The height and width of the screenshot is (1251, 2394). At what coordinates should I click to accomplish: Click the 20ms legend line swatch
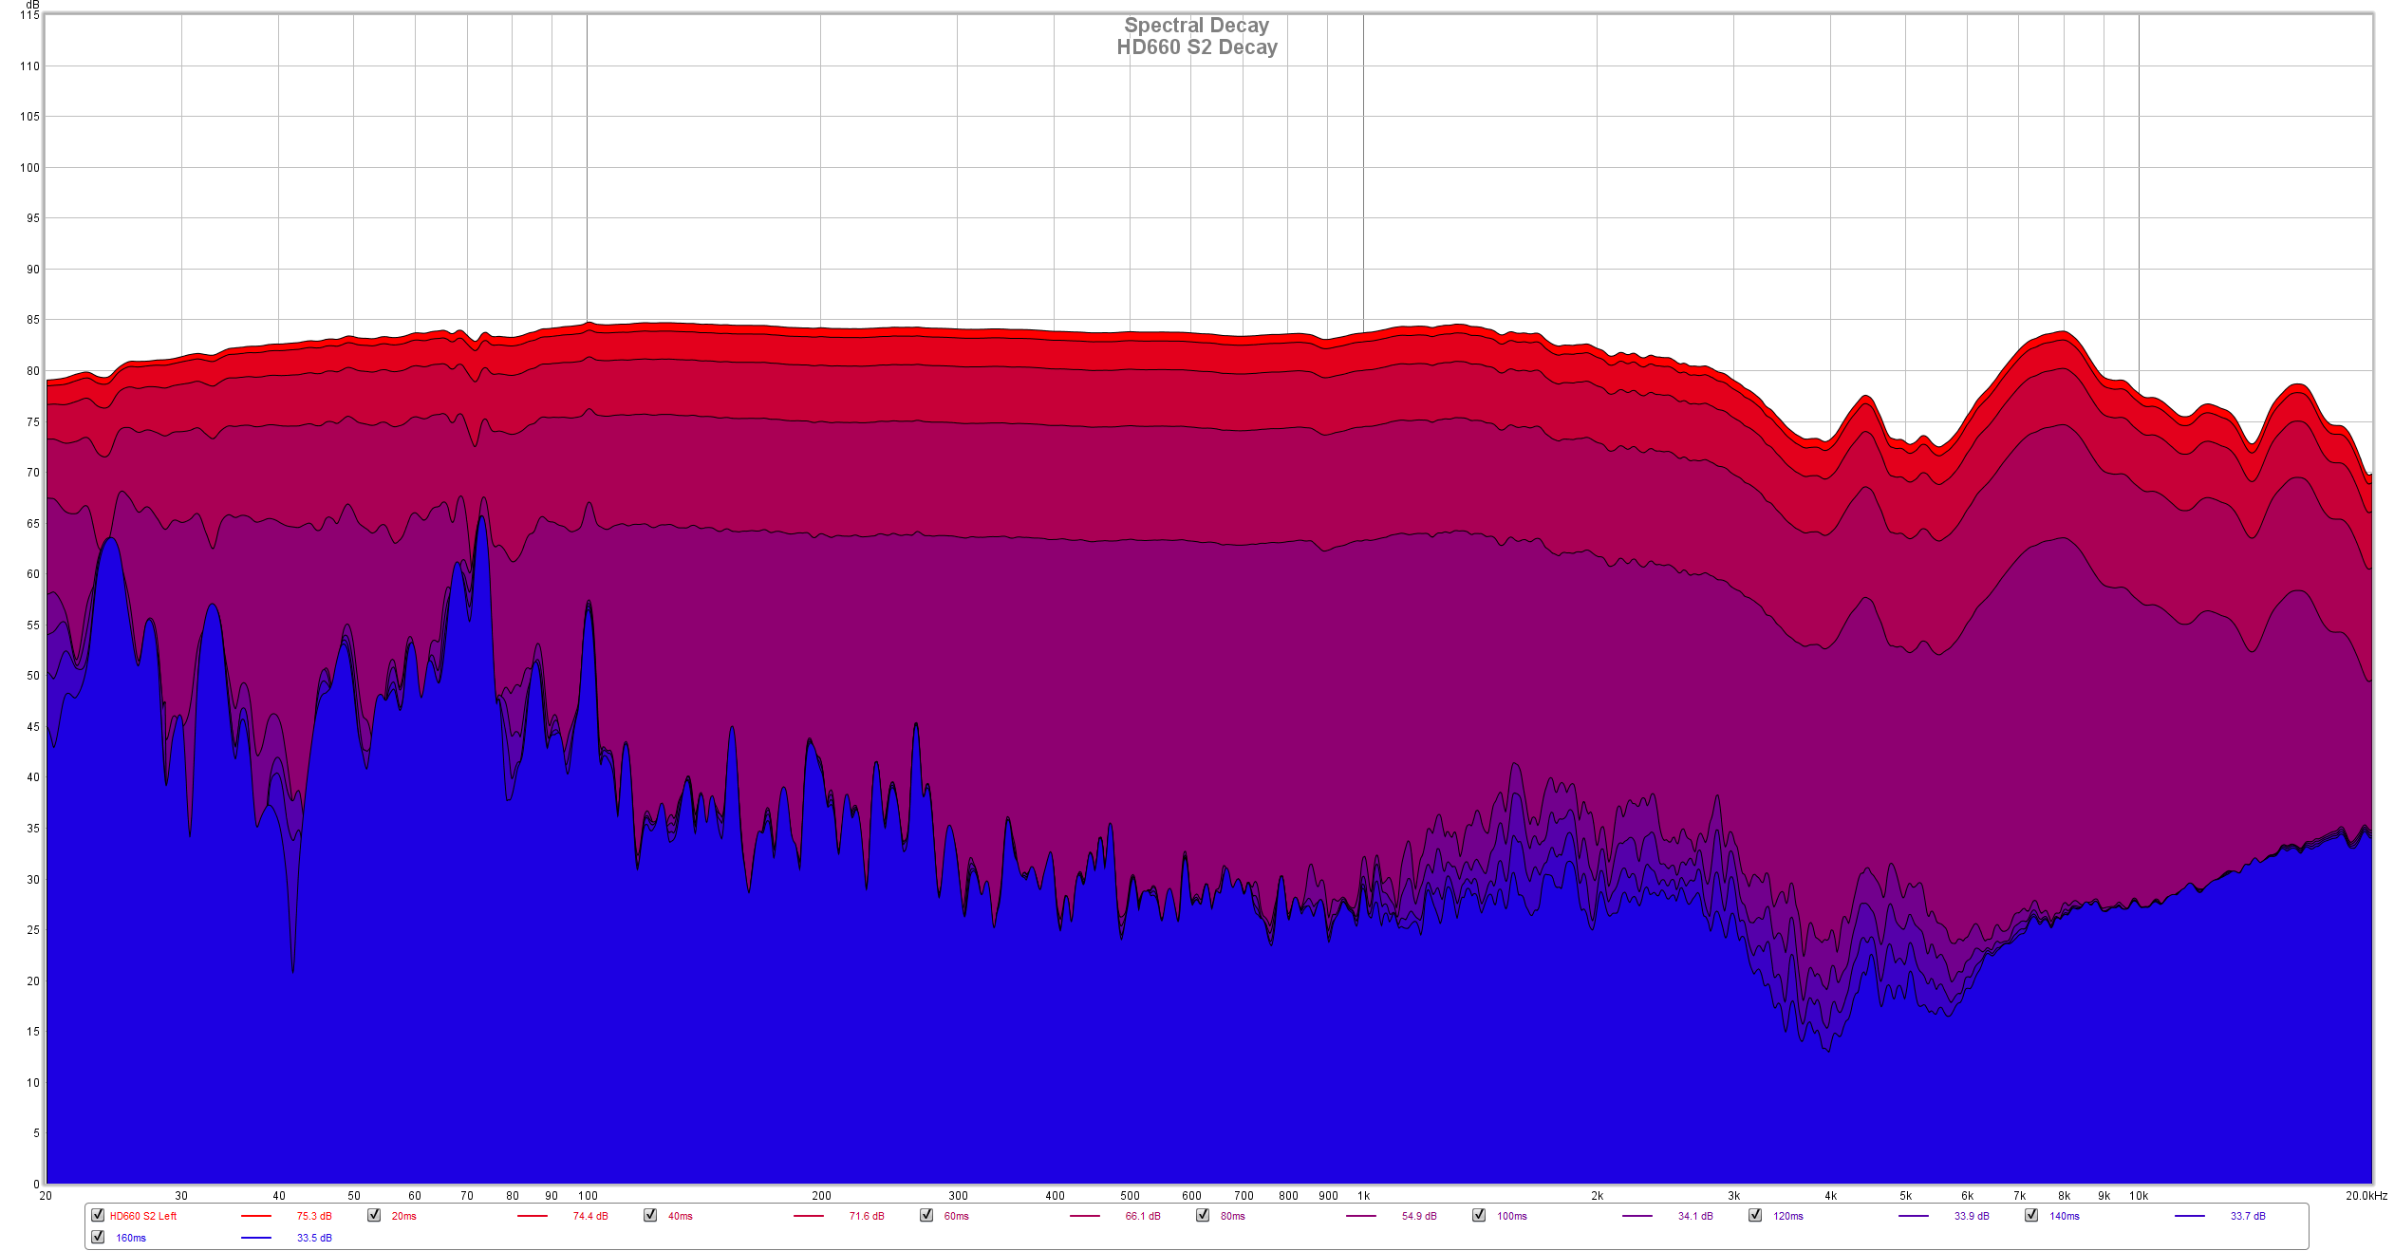(x=533, y=1216)
